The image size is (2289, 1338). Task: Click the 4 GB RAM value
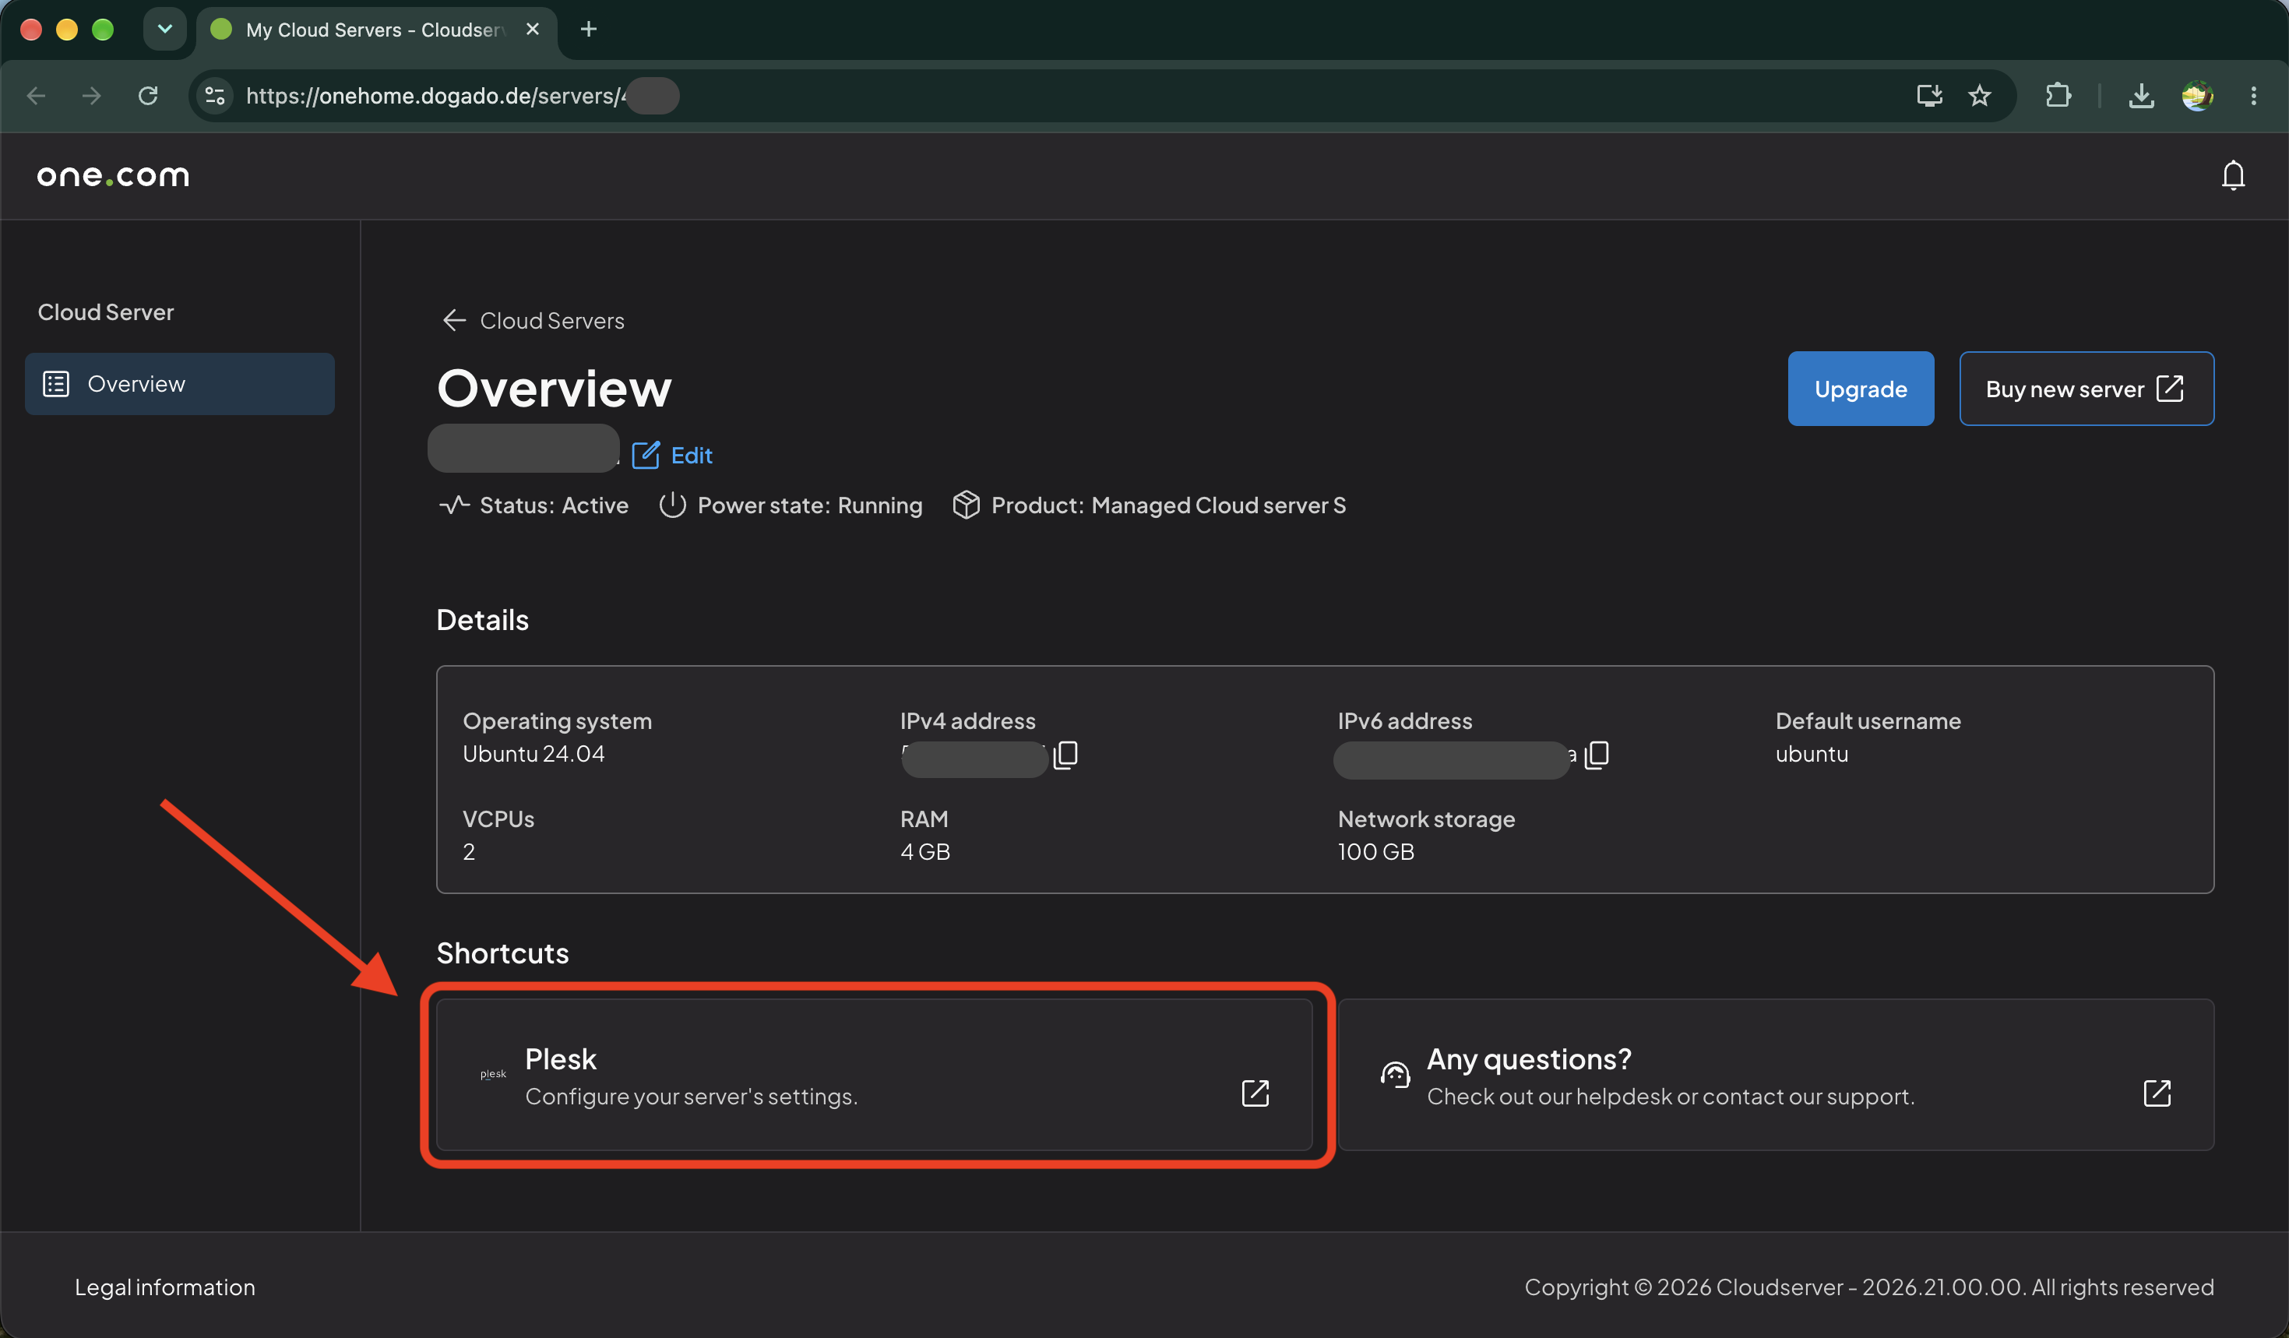(x=924, y=852)
